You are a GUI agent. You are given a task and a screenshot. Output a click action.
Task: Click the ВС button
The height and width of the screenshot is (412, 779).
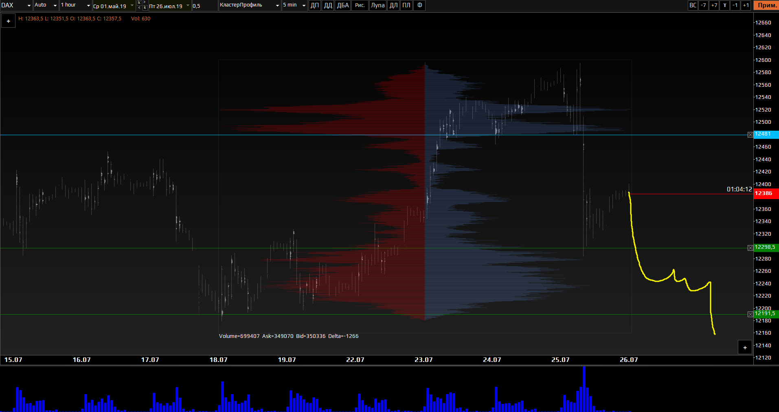tap(693, 5)
